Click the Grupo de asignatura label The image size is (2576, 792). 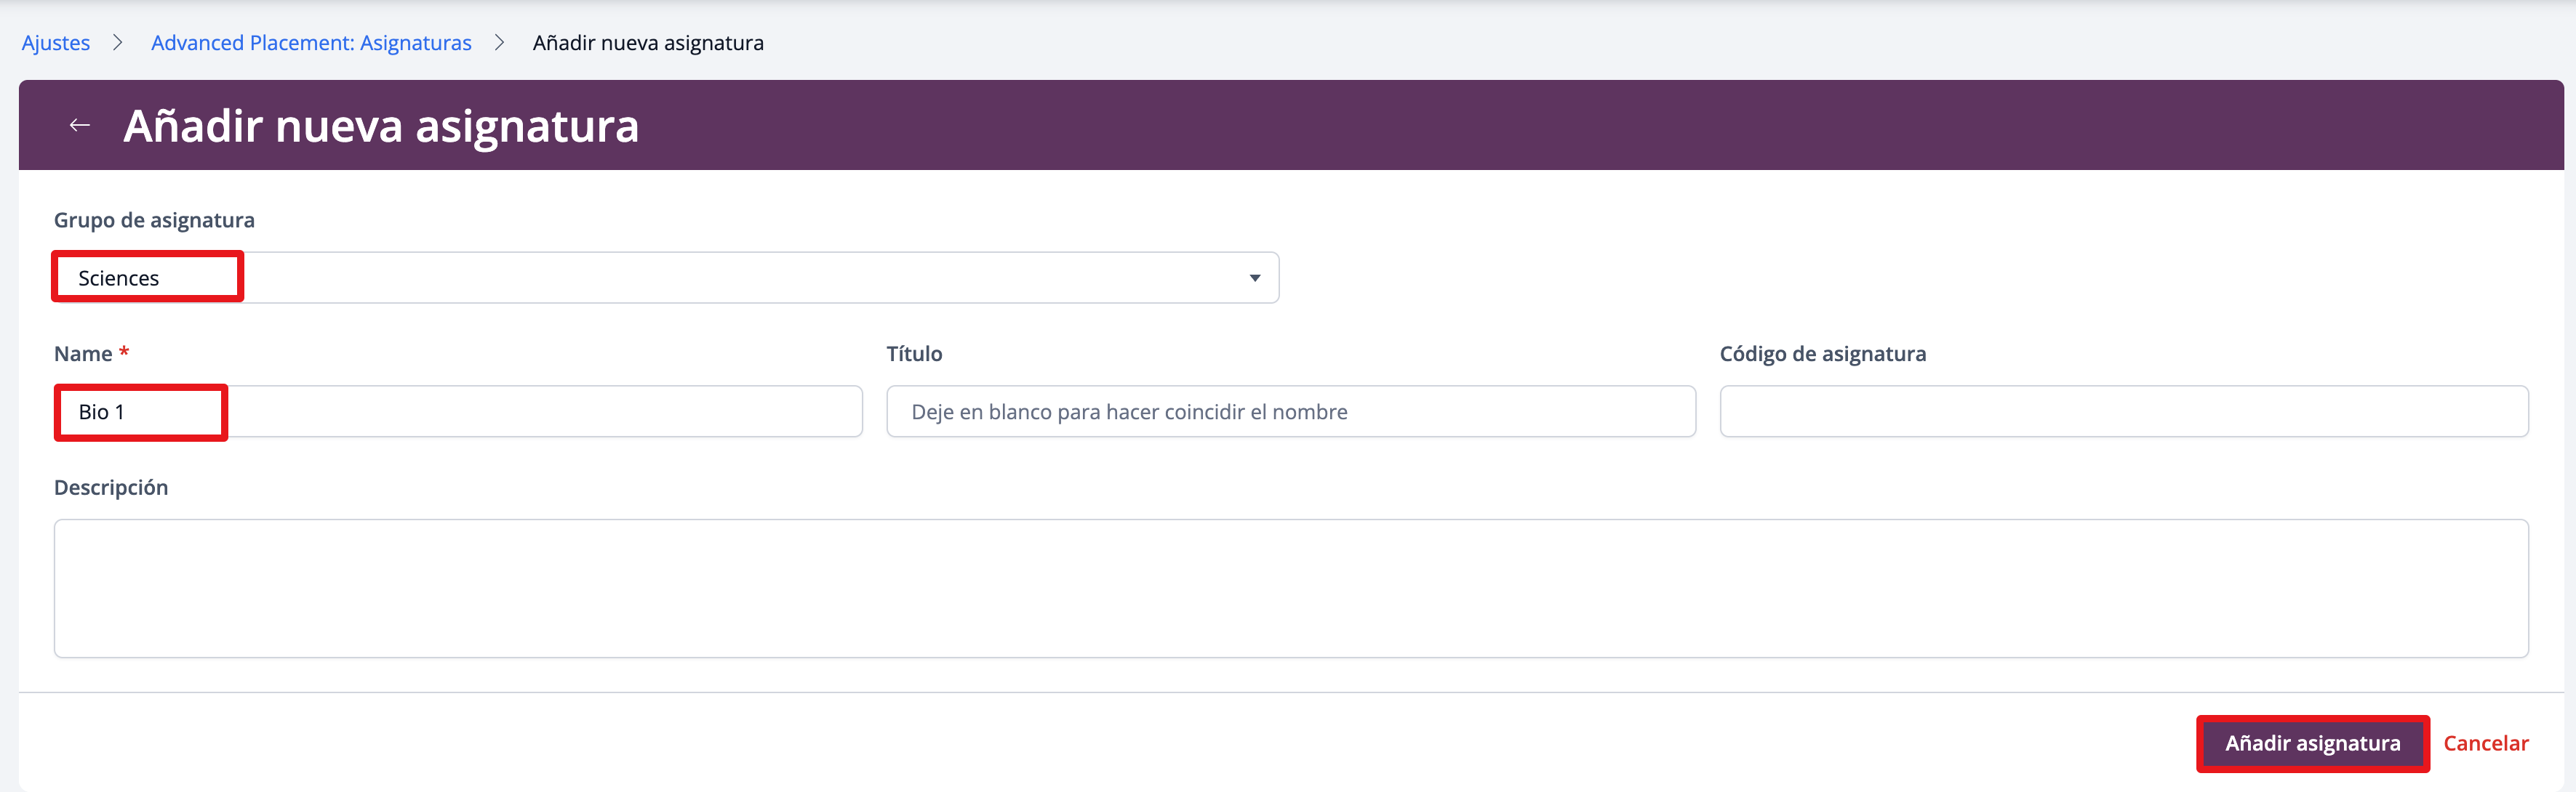pyautogui.click(x=154, y=219)
